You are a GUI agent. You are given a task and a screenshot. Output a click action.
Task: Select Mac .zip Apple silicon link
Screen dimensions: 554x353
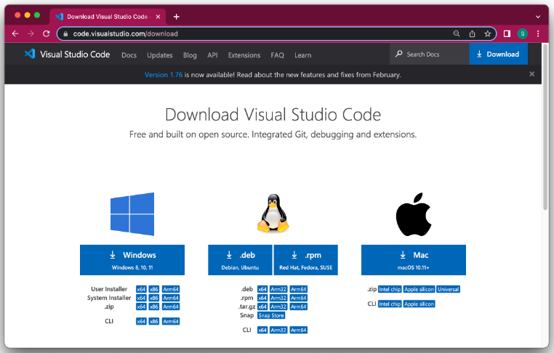tap(419, 289)
